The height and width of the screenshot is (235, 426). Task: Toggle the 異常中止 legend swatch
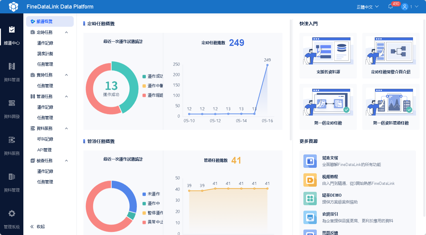click(x=144, y=222)
